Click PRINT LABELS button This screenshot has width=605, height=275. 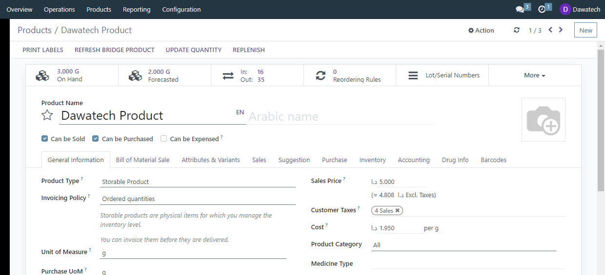click(x=43, y=50)
